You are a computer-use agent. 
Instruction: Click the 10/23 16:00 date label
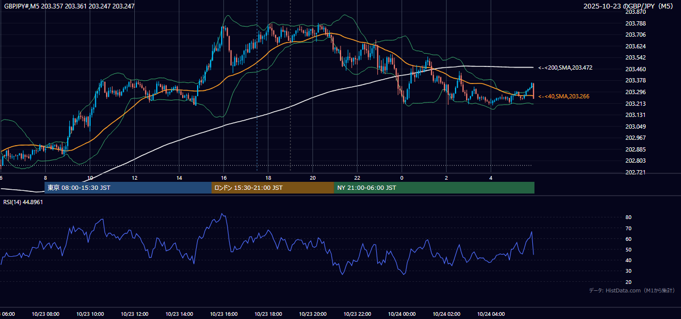(224, 314)
